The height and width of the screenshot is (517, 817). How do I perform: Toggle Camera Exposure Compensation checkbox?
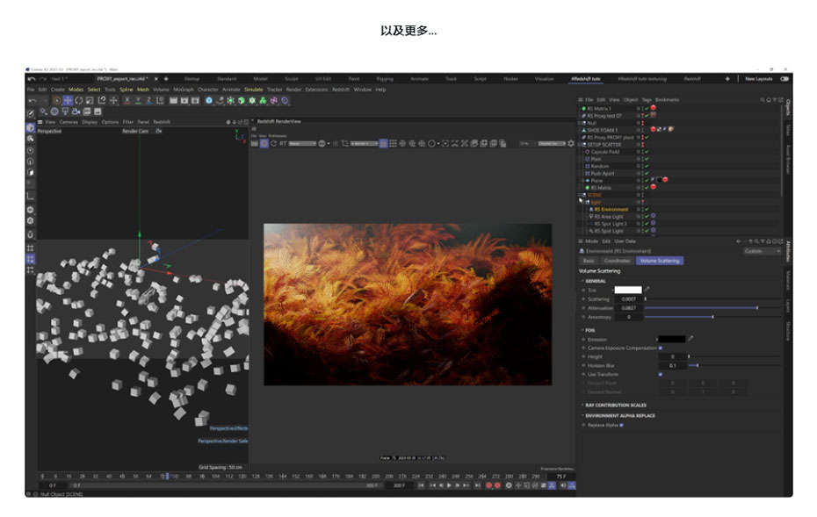click(x=660, y=348)
